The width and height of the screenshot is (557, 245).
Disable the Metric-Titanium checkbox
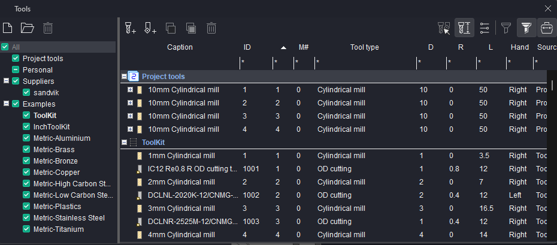coord(26,229)
